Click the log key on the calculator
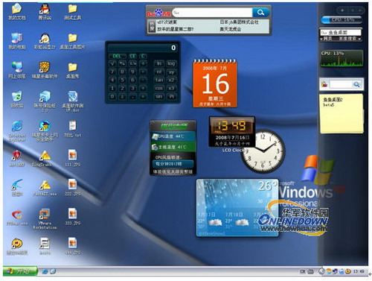Image resolution: width=372 pixels, height=281 pixels. [171, 63]
